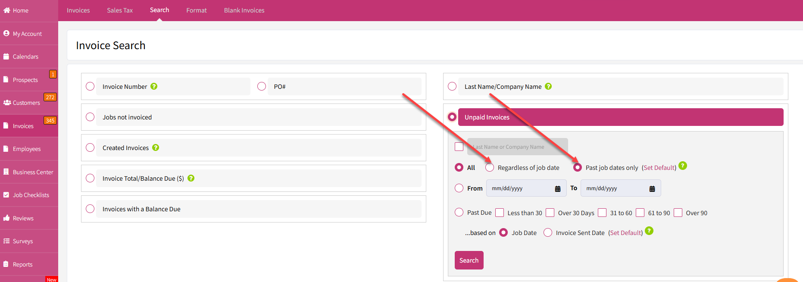Go to Business Center in sidebar
Viewport: 803px width, 282px height.
pos(29,172)
